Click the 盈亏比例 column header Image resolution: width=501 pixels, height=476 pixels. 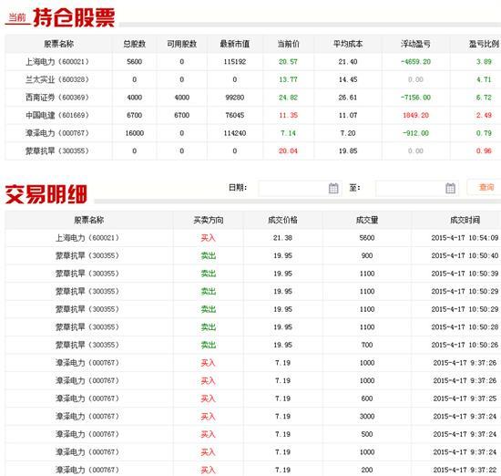coord(484,44)
